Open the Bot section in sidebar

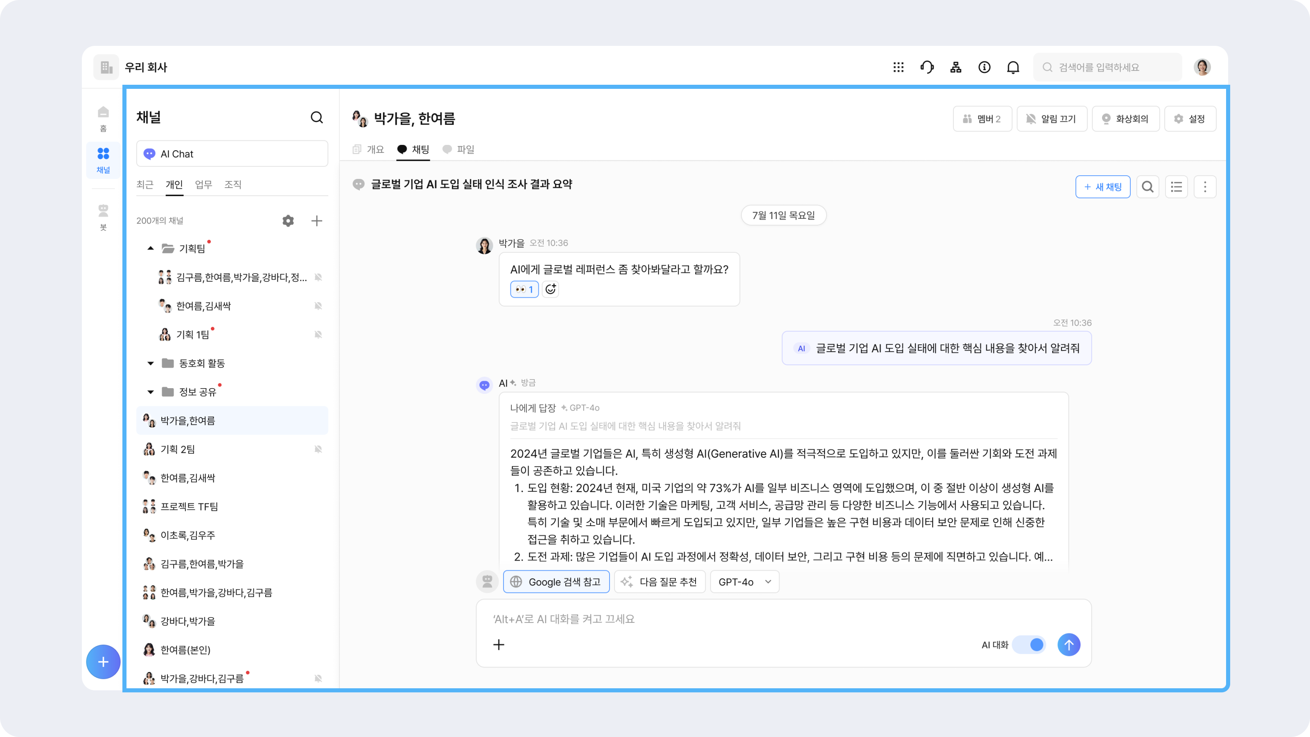pos(103,216)
